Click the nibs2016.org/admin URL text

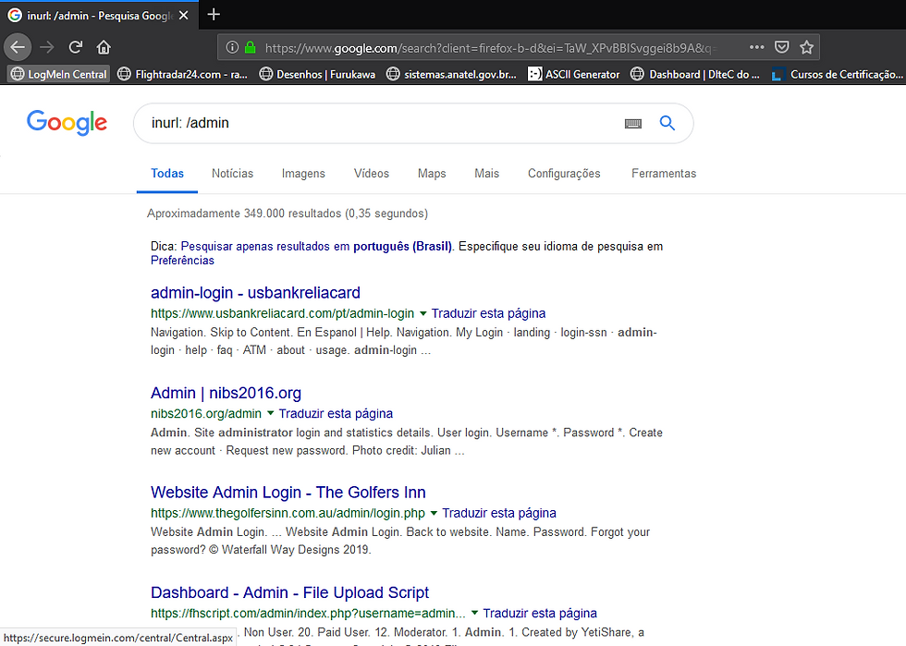(206, 414)
